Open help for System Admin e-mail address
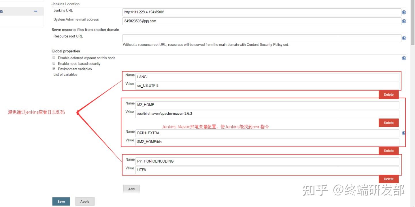Viewport: 415px width, 207px height. tap(404, 21)
